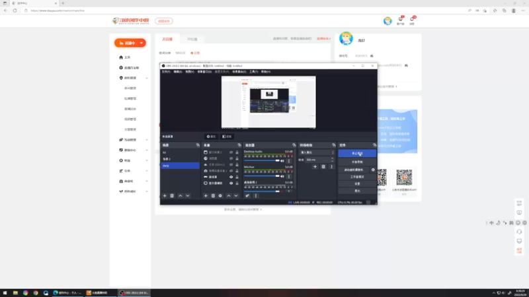
Task: Move selected source down in Sources panel
Action: pyautogui.click(x=236, y=195)
